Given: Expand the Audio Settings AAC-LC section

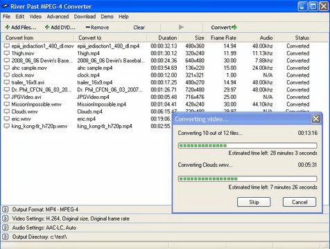Looking at the screenshot, I should [6, 228].
